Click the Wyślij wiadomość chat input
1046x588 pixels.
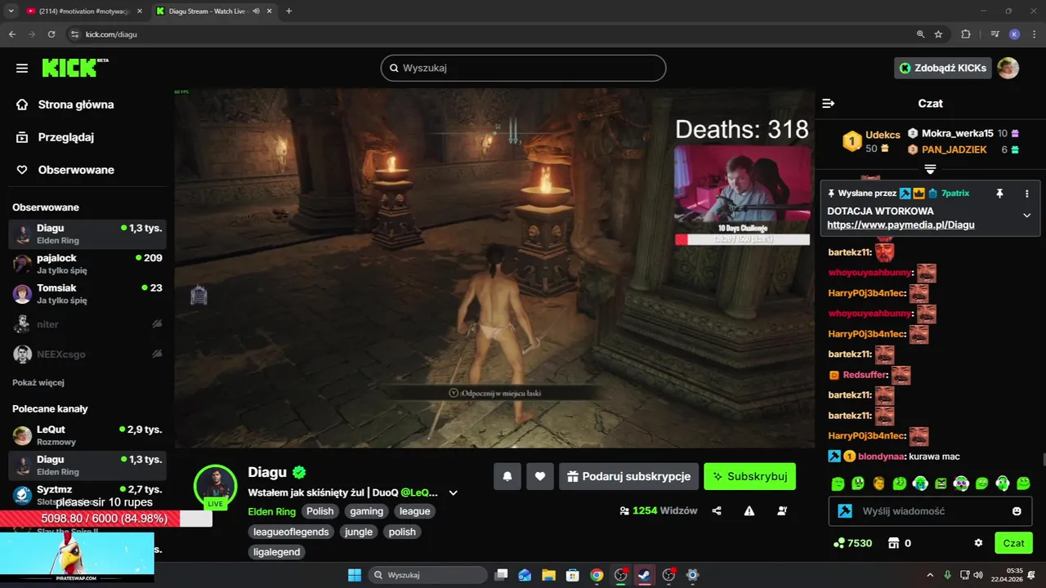click(931, 511)
